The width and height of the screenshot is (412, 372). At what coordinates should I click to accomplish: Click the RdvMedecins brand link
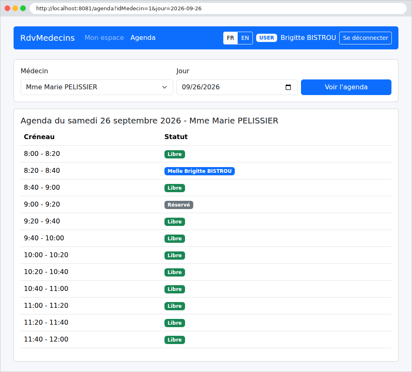coord(48,38)
